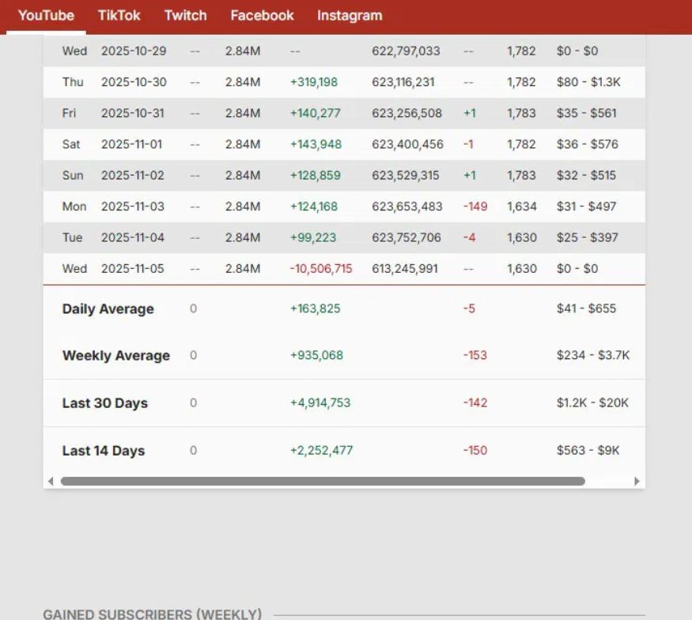Click daily average views +163,825
Screen dimensions: 692x620
(315, 308)
